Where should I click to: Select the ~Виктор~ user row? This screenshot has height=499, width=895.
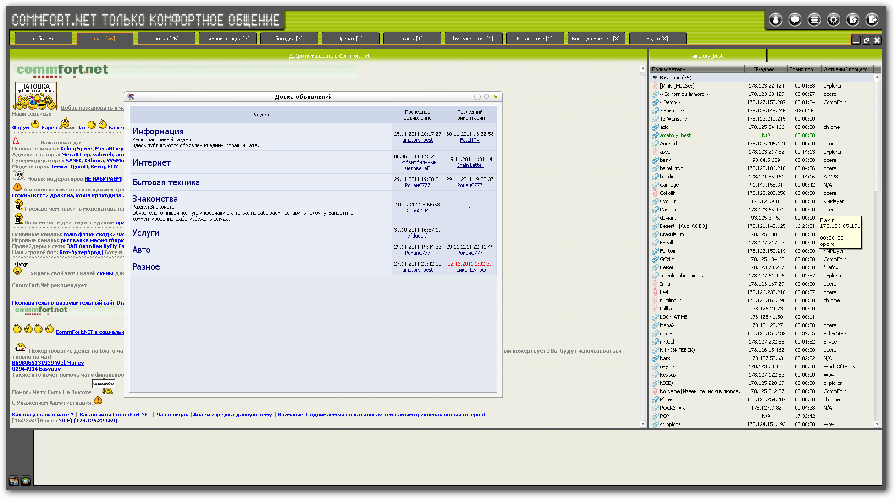click(x=762, y=111)
